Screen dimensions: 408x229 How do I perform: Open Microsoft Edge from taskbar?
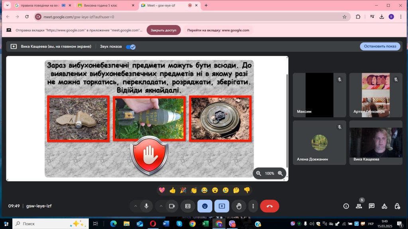(113, 224)
